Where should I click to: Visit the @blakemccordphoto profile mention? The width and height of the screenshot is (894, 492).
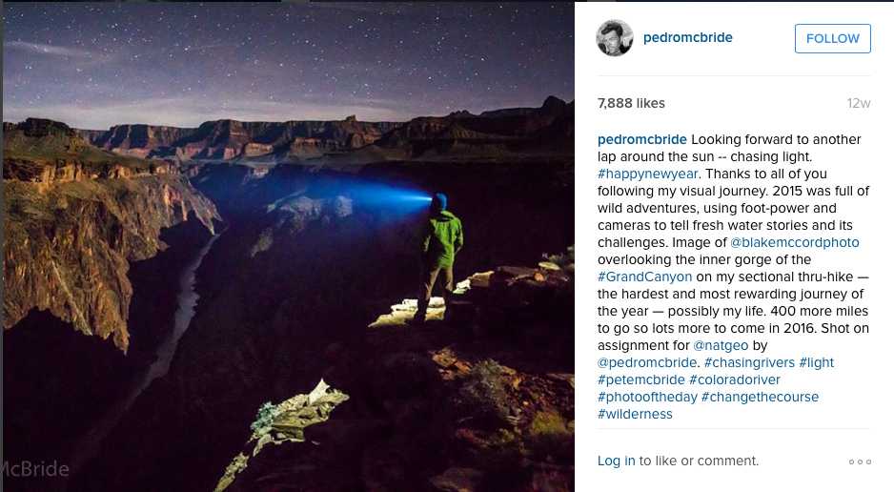click(794, 242)
